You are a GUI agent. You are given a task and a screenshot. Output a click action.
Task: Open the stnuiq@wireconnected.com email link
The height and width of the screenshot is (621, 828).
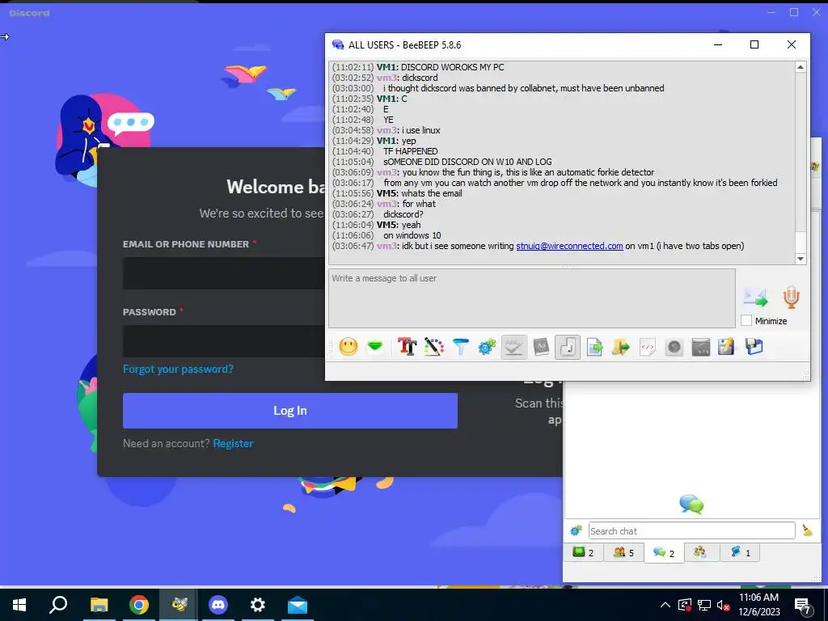click(569, 246)
